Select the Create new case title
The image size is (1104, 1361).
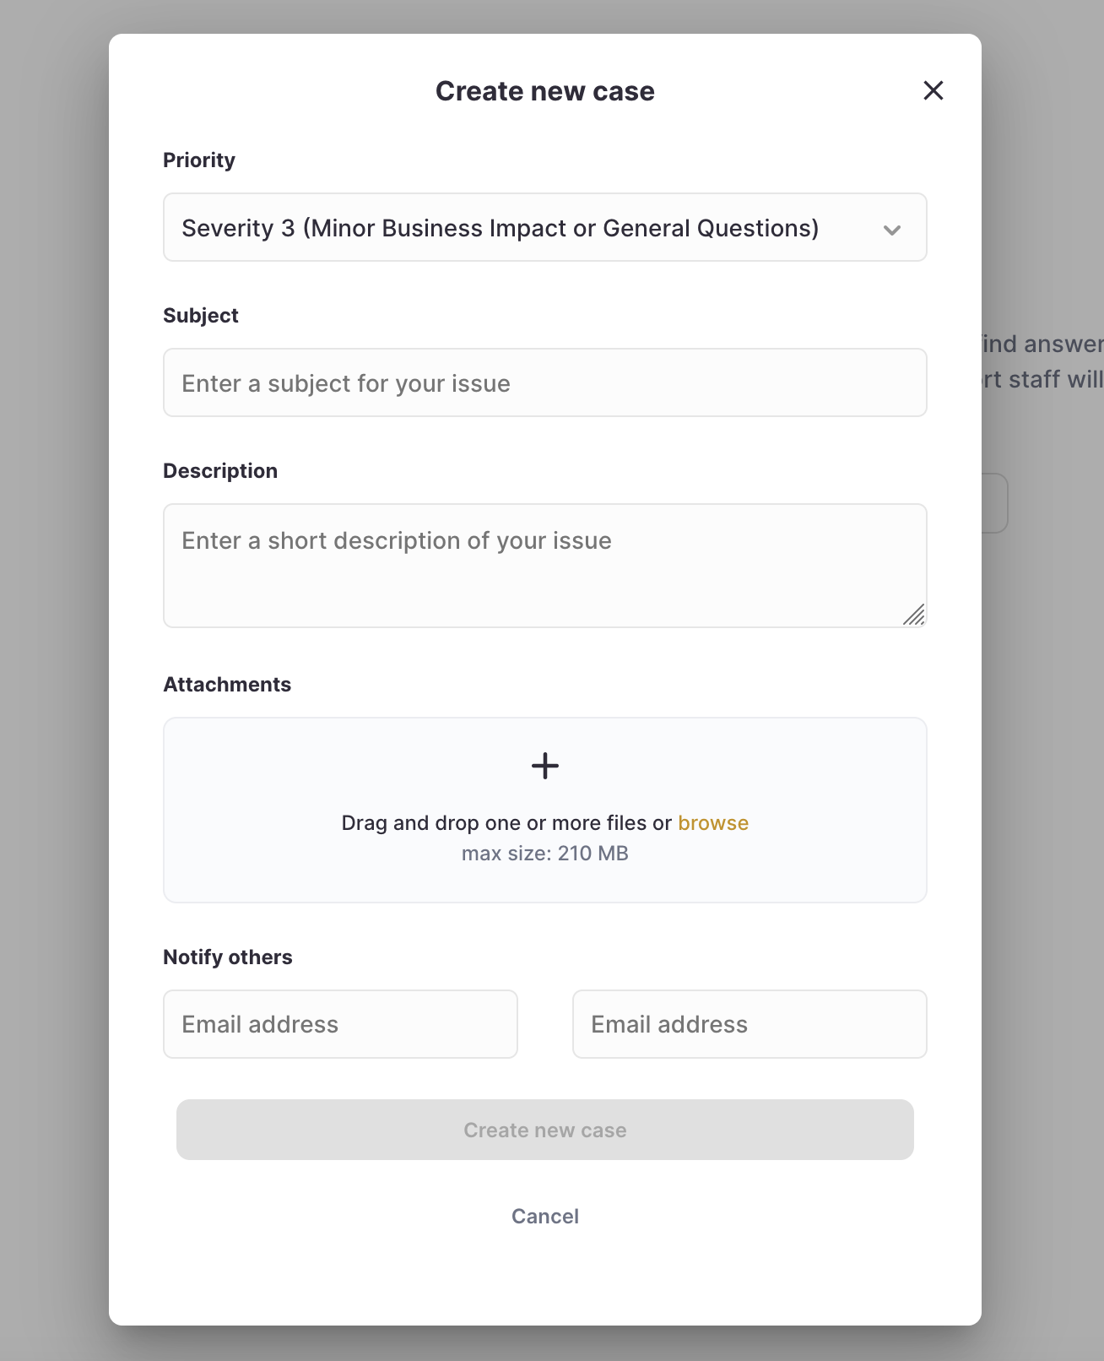point(544,90)
